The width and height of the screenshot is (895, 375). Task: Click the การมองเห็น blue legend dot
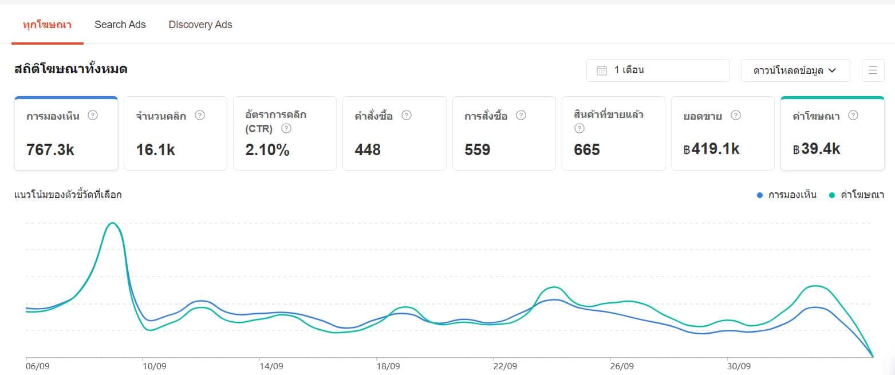pyautogui.click(x=760, y=195)
